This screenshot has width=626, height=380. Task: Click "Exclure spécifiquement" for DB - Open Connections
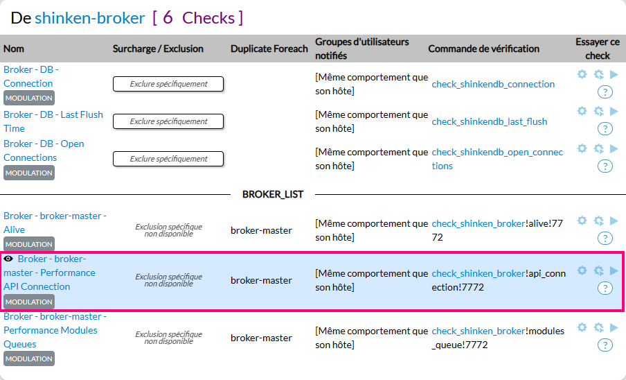[x=168, y=159]
